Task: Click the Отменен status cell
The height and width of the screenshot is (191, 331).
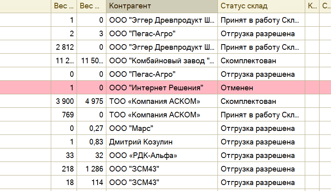Action: pos(261,88)
